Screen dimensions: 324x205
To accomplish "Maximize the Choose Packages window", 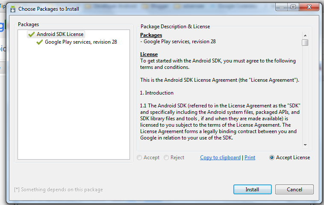I will click(x=293, y=7).
